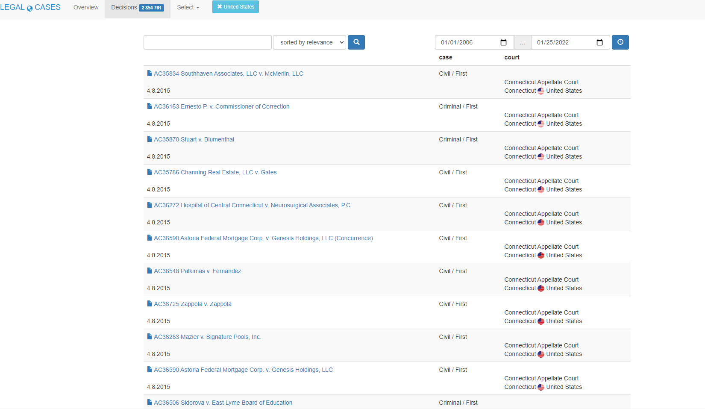Click 'United States' text in Zappola row

point(564,321)
